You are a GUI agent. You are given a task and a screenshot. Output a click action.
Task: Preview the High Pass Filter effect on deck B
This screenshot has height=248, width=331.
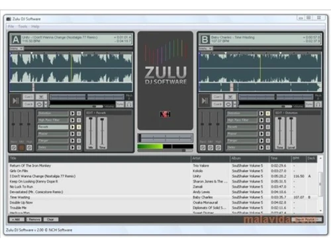[x=261, y=120]
